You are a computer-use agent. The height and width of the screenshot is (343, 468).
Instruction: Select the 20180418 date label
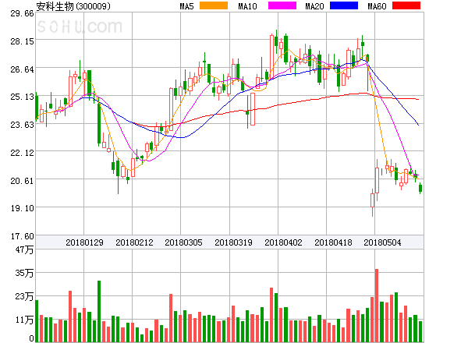tap(333, 242)
